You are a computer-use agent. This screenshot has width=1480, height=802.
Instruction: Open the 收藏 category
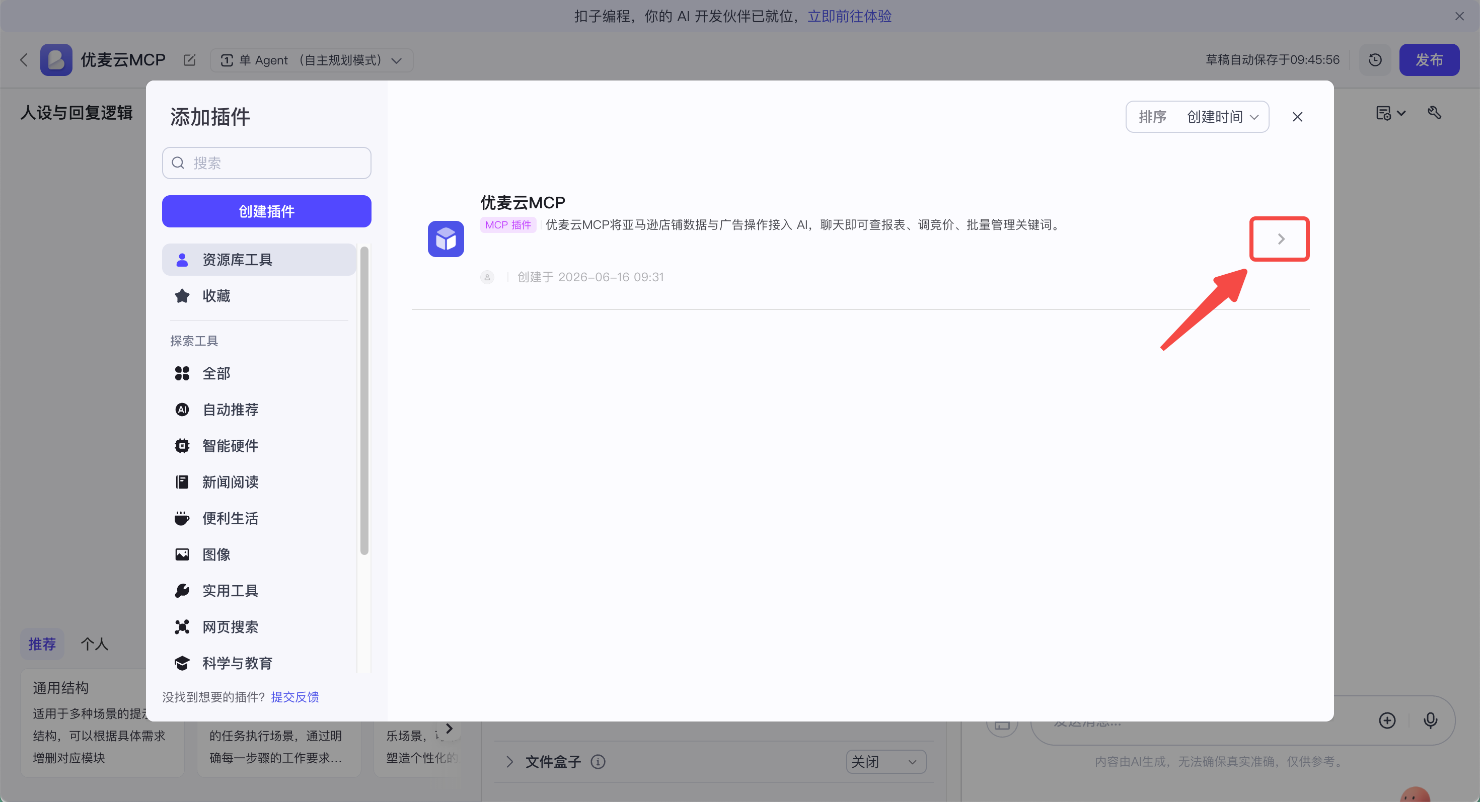pos(259,296)
